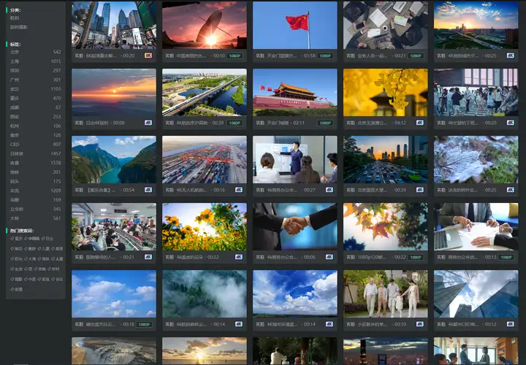The image size is (526, 365).
Task: Click the 01:58 flag video title text
Action: pos(281,55)
